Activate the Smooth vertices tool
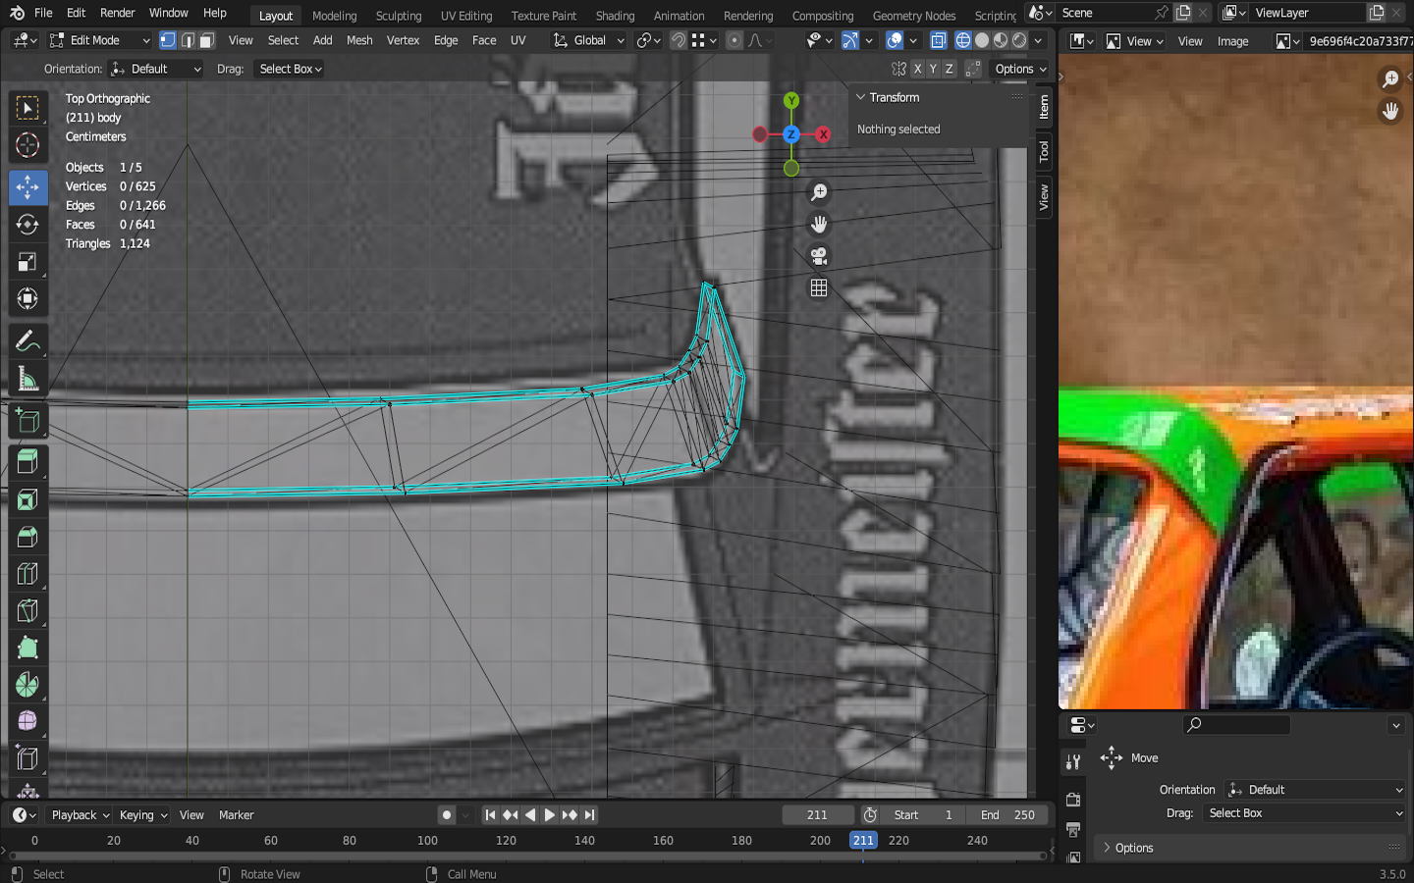This screenshot has width=1414, height=883. click(x=27, y=722)
